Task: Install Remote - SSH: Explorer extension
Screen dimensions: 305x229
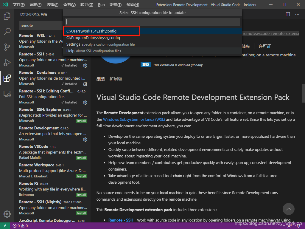Action: coord(82,121)
